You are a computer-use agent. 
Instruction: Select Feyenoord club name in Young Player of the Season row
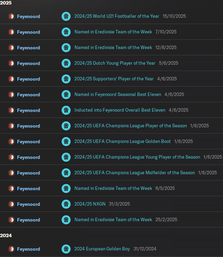[x=29, y=157]
